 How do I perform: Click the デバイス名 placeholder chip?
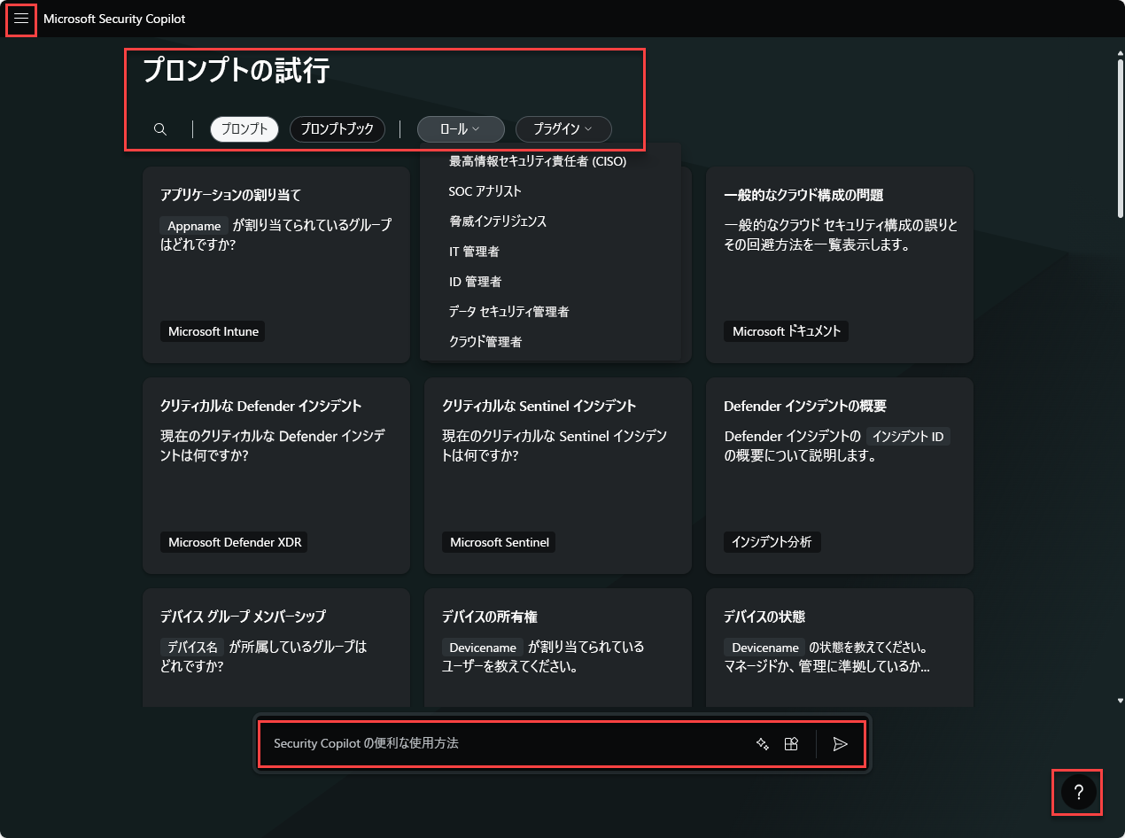(x=192, y=648)
